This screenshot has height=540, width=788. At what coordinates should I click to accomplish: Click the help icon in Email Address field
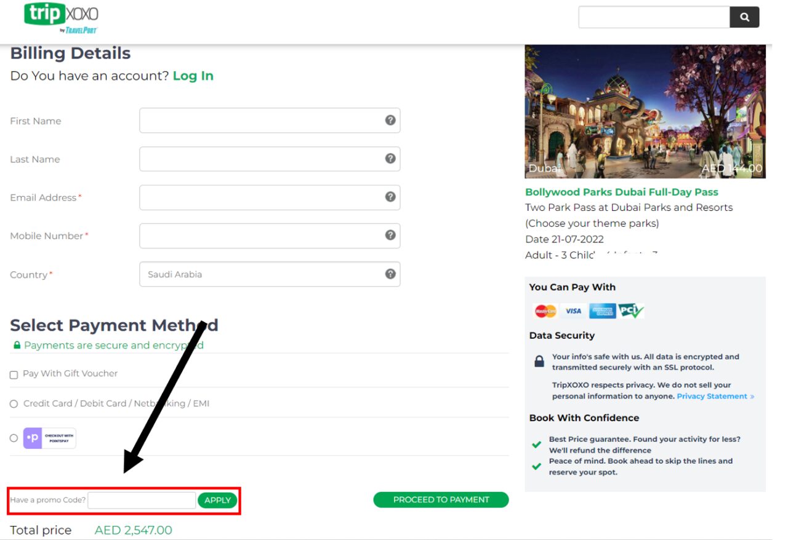[390, 197]
